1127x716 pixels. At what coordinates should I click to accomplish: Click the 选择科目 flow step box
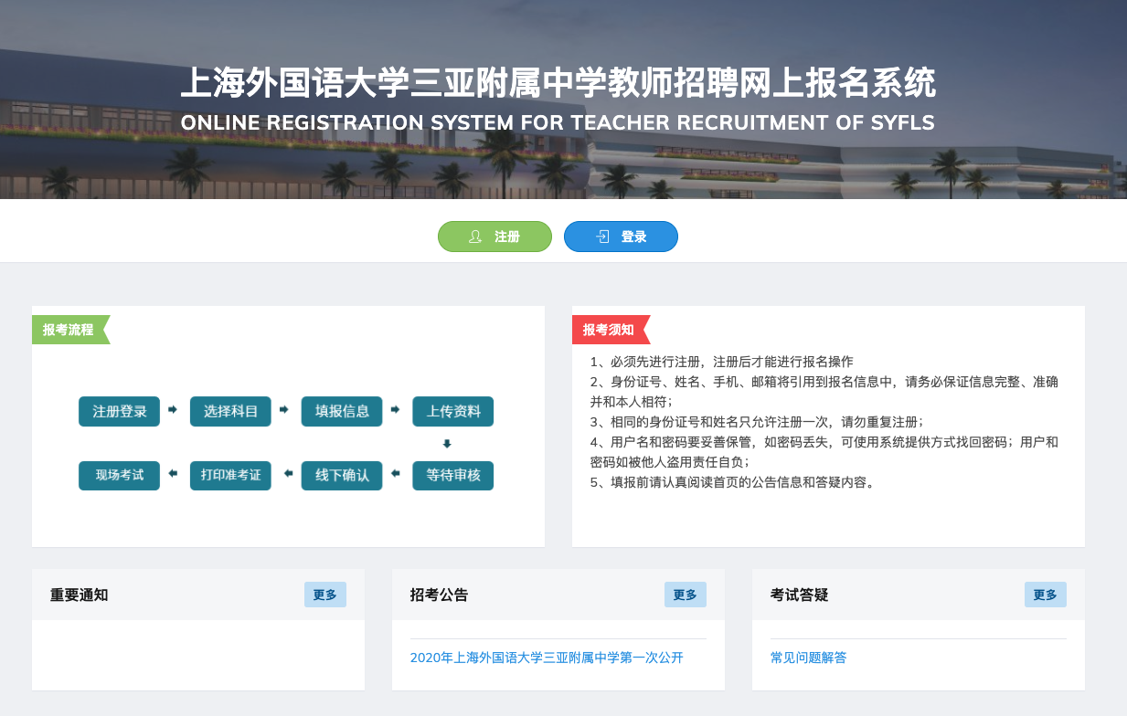(231, 411)
